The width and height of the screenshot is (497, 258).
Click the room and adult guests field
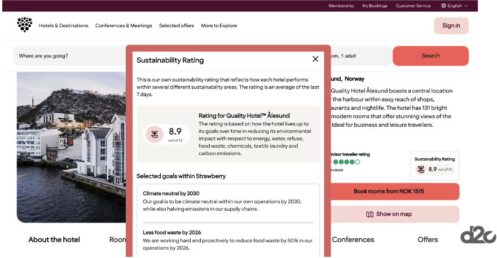360,56
